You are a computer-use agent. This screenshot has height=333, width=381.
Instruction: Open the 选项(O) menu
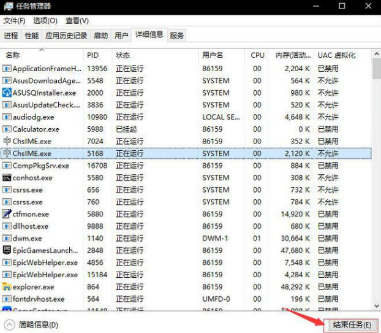pyautogui.click(x=45, y=21)
